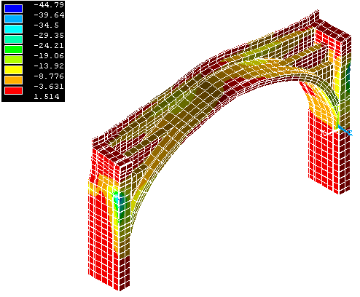The image size is (360, 297).
Task: Select the -3.631 legend value
Action: click(49, 87)
